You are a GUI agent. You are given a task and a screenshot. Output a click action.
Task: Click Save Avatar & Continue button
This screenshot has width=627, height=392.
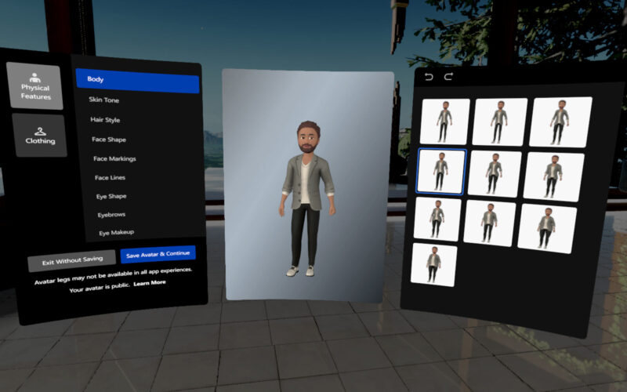[x=158, y=254]
